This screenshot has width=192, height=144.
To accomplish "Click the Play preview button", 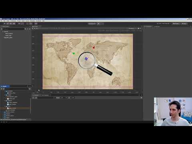I will tap(98, 24).
